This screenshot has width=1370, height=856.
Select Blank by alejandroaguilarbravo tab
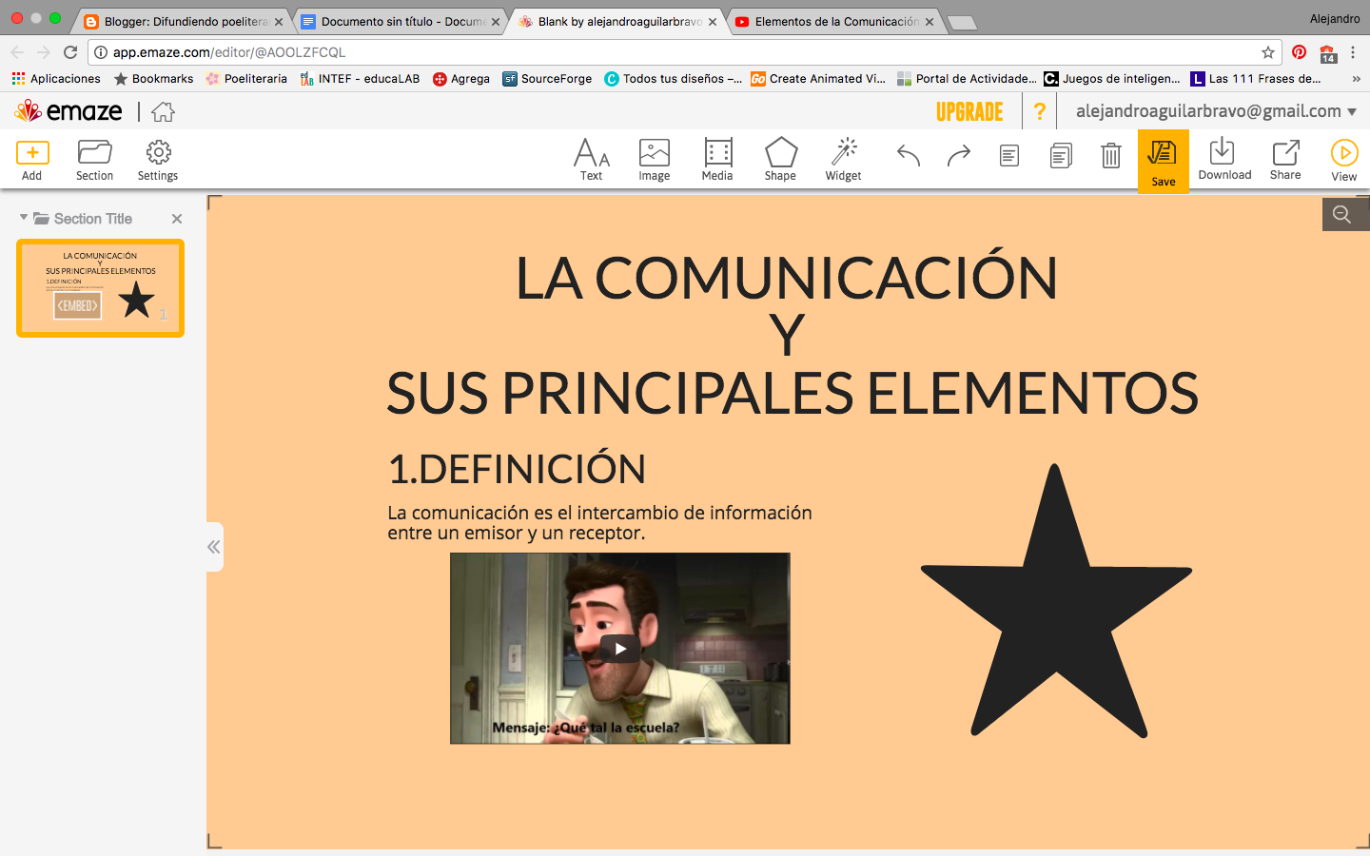click(x=618, y=21)
